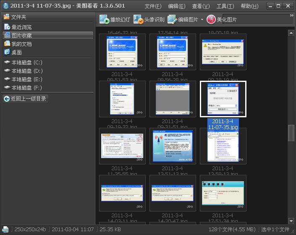Open the 工具(T) menu
This screenshot has height=235, width=296.
tap(225, 6)
